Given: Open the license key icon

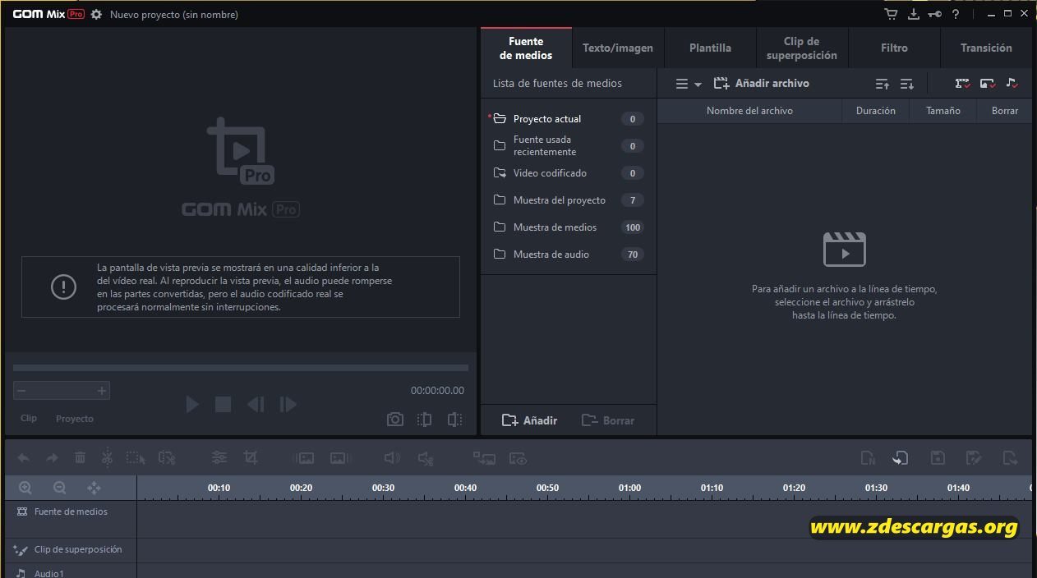Looking at the screenshot, I should click(x=934, y=14).
